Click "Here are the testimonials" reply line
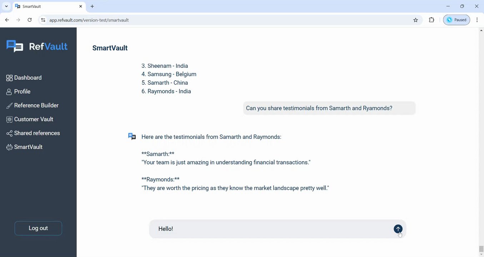Screen dimensions: 484x257 [211, 137]
